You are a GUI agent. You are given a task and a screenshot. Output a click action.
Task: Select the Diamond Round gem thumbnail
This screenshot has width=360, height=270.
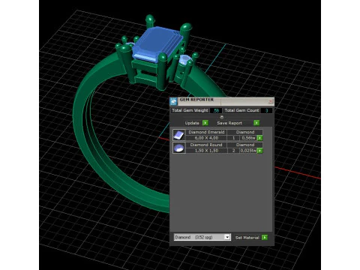179,148
